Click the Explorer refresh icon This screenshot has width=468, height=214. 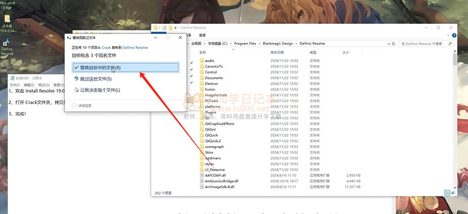click(x=394, y=44)
